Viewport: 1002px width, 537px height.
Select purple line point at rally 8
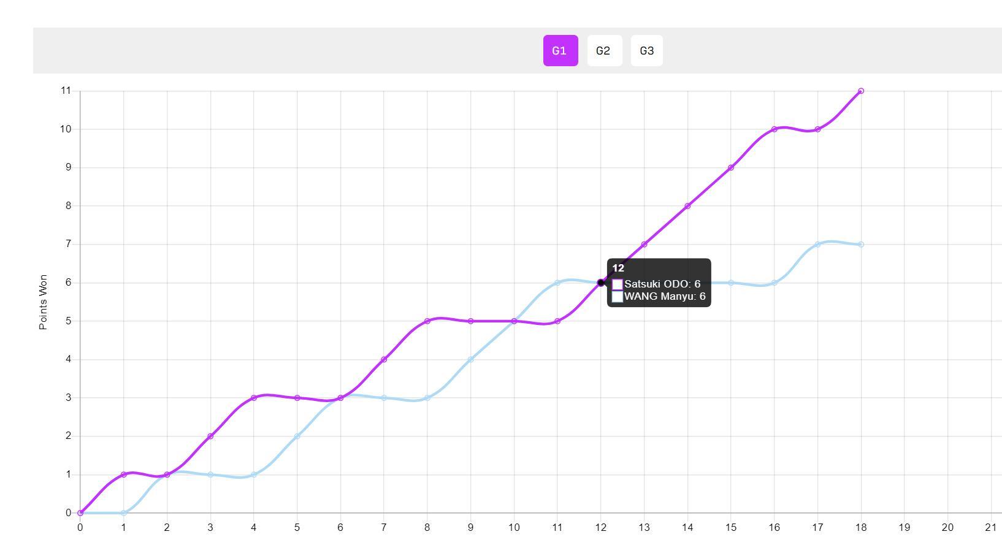427,321
